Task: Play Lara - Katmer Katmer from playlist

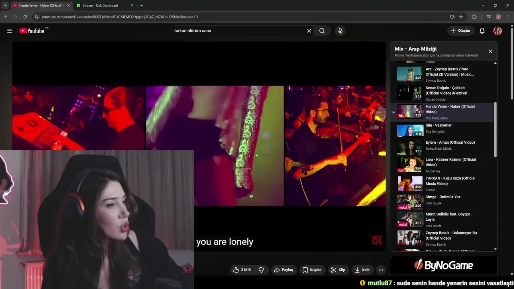Action: [x=442, y=165]
